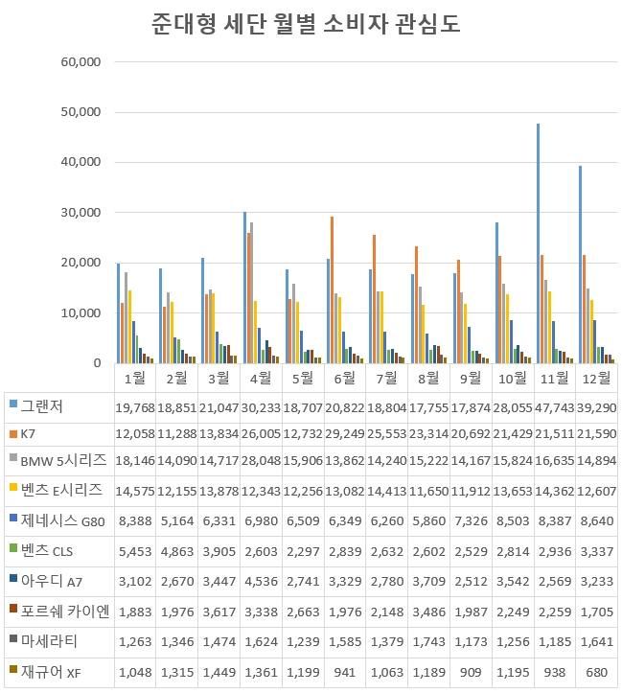622x693 pixels.
Task: Select the 재규어 XF 12월 cell showing 680
Action: pyautogui.click(x=595, y=673)
